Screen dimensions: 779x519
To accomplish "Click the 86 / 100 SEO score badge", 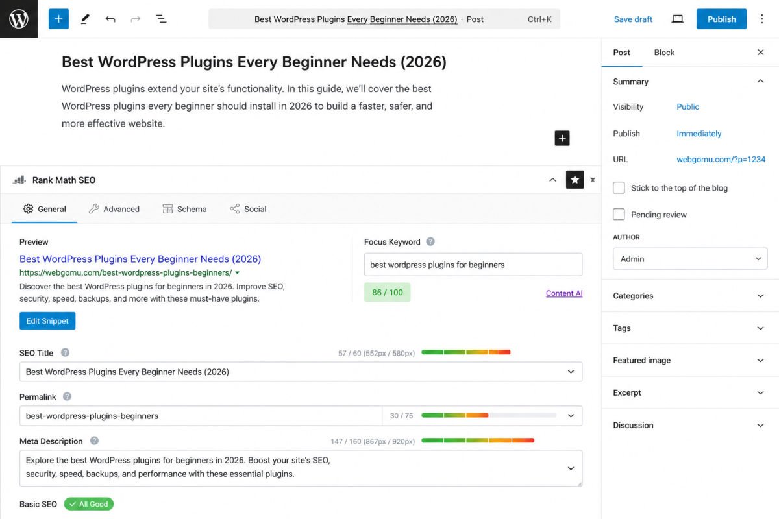I will (x=388, y=293).
